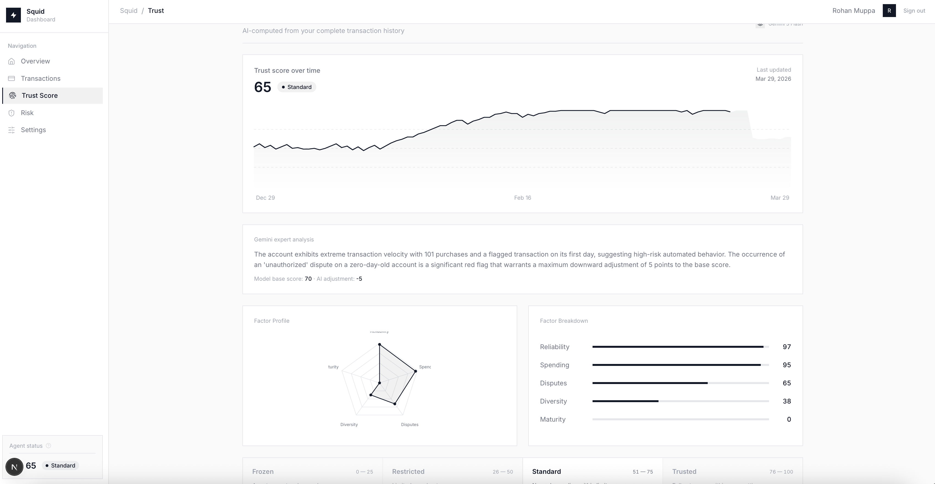Select the Standard tier tab
The image size is (935, 484).
coord(592,472)
